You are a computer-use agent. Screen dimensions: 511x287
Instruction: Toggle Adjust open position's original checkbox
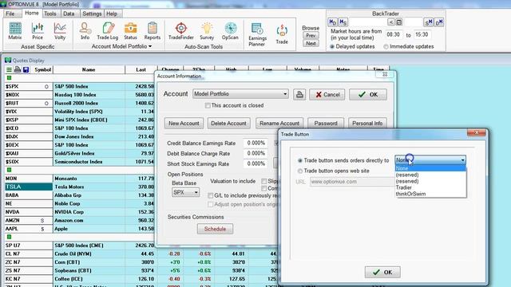pos(211,204)
